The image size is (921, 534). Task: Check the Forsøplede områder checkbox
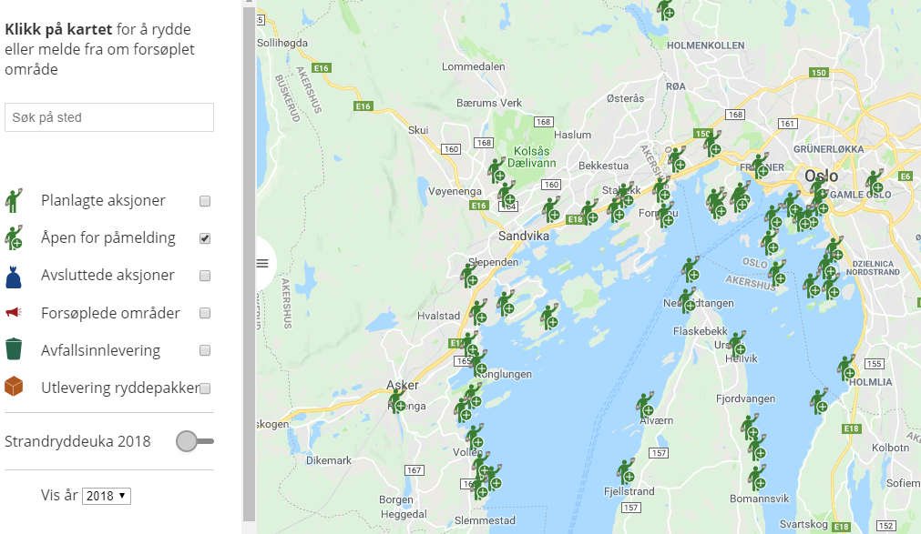coord(205,313)
